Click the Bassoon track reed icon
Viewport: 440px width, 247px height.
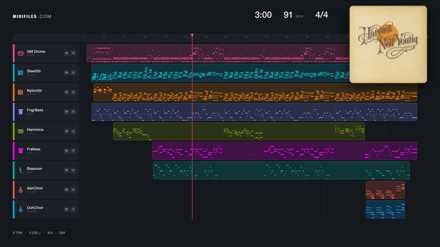coord(21,170)
